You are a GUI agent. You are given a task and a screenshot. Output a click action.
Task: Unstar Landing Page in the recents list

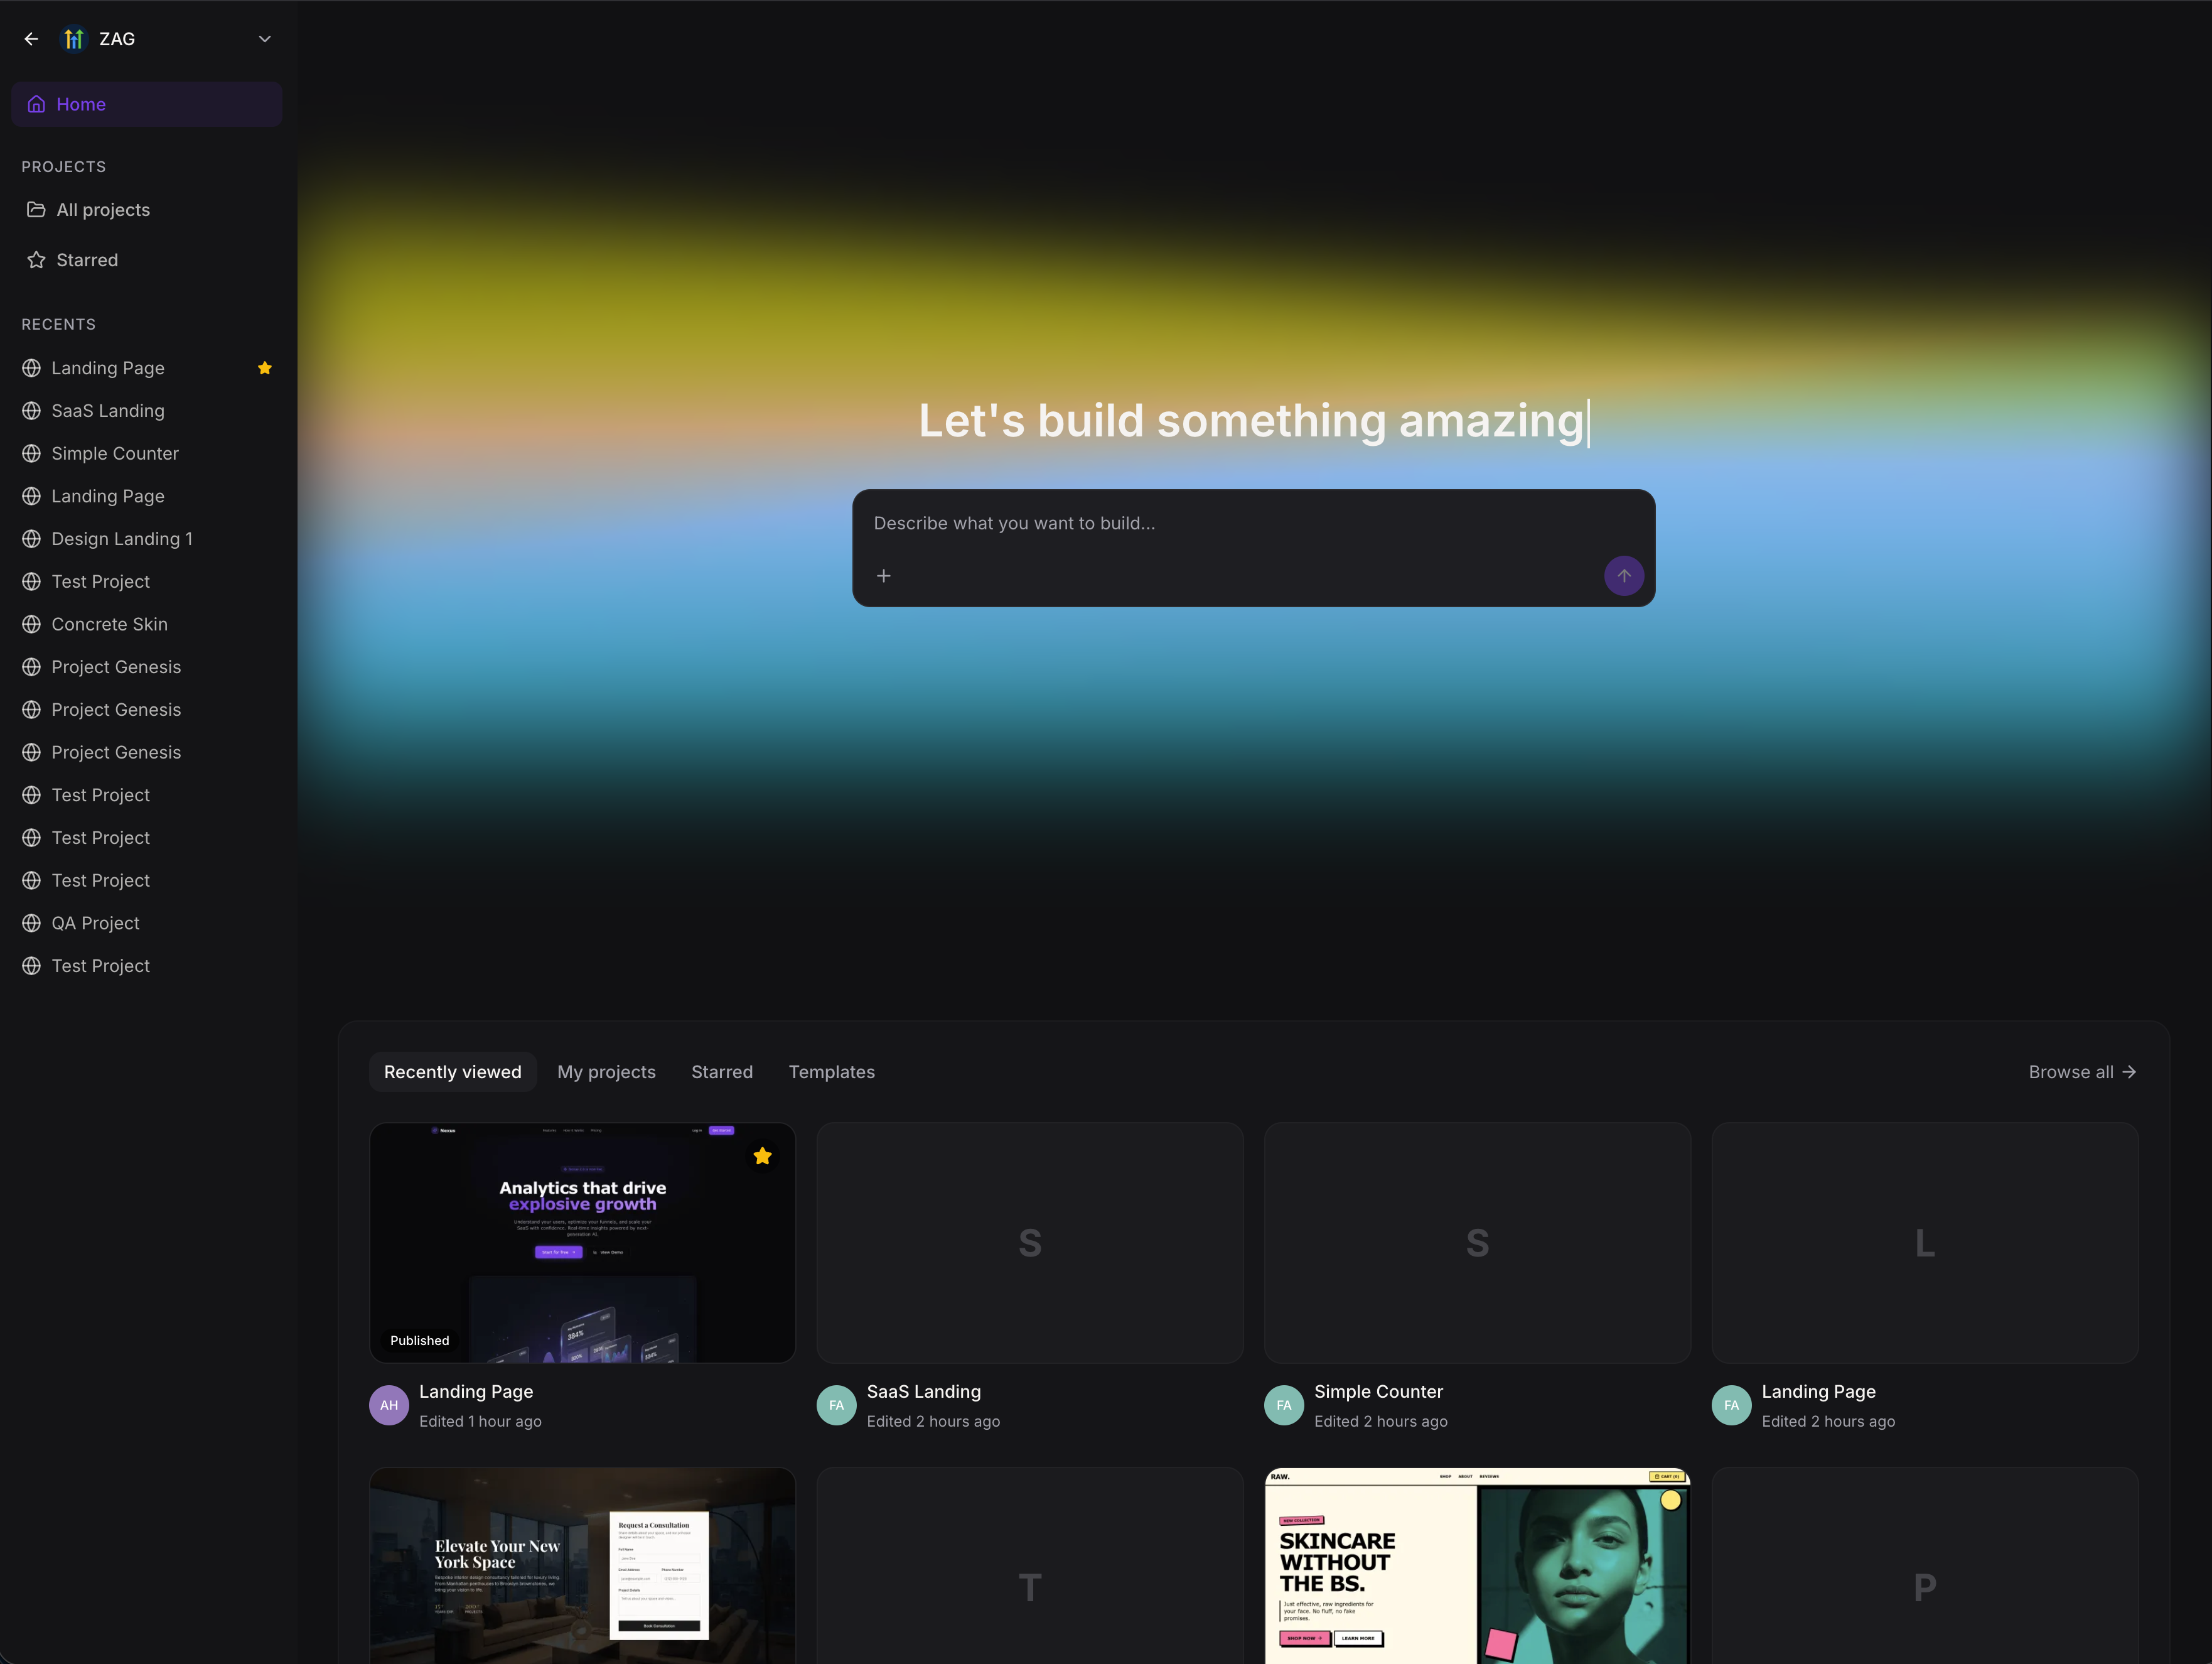tap(265, 368)
